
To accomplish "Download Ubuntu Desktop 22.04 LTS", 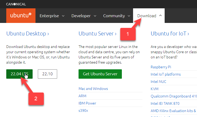I will point(19,74).
